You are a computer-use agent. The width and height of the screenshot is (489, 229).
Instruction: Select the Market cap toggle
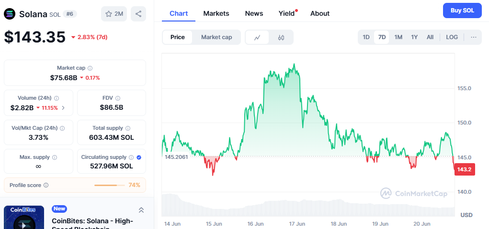[x=216, y=37]
